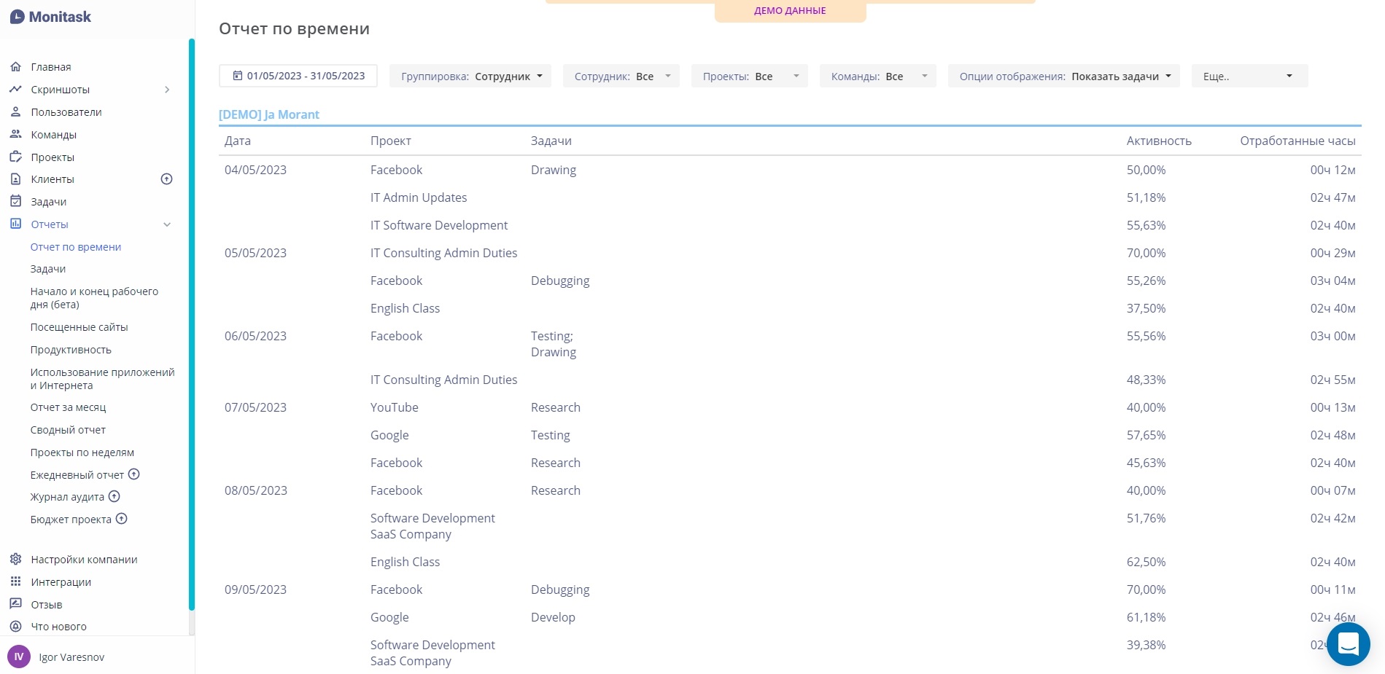Select Отчет за месяц in sidebar
This screenshot has height=674, width=1385.
pyautogui.click(x=68, y=407)
